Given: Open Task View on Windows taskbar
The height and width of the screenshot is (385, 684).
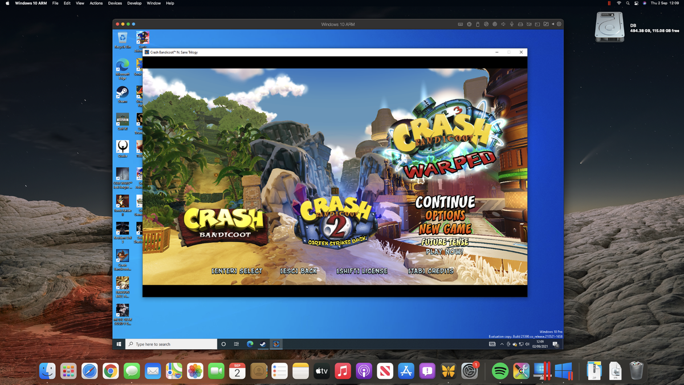Looking at the screenshot, I should click(237, 344).
